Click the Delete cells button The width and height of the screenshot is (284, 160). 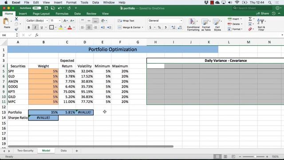(x=234, y=24)
